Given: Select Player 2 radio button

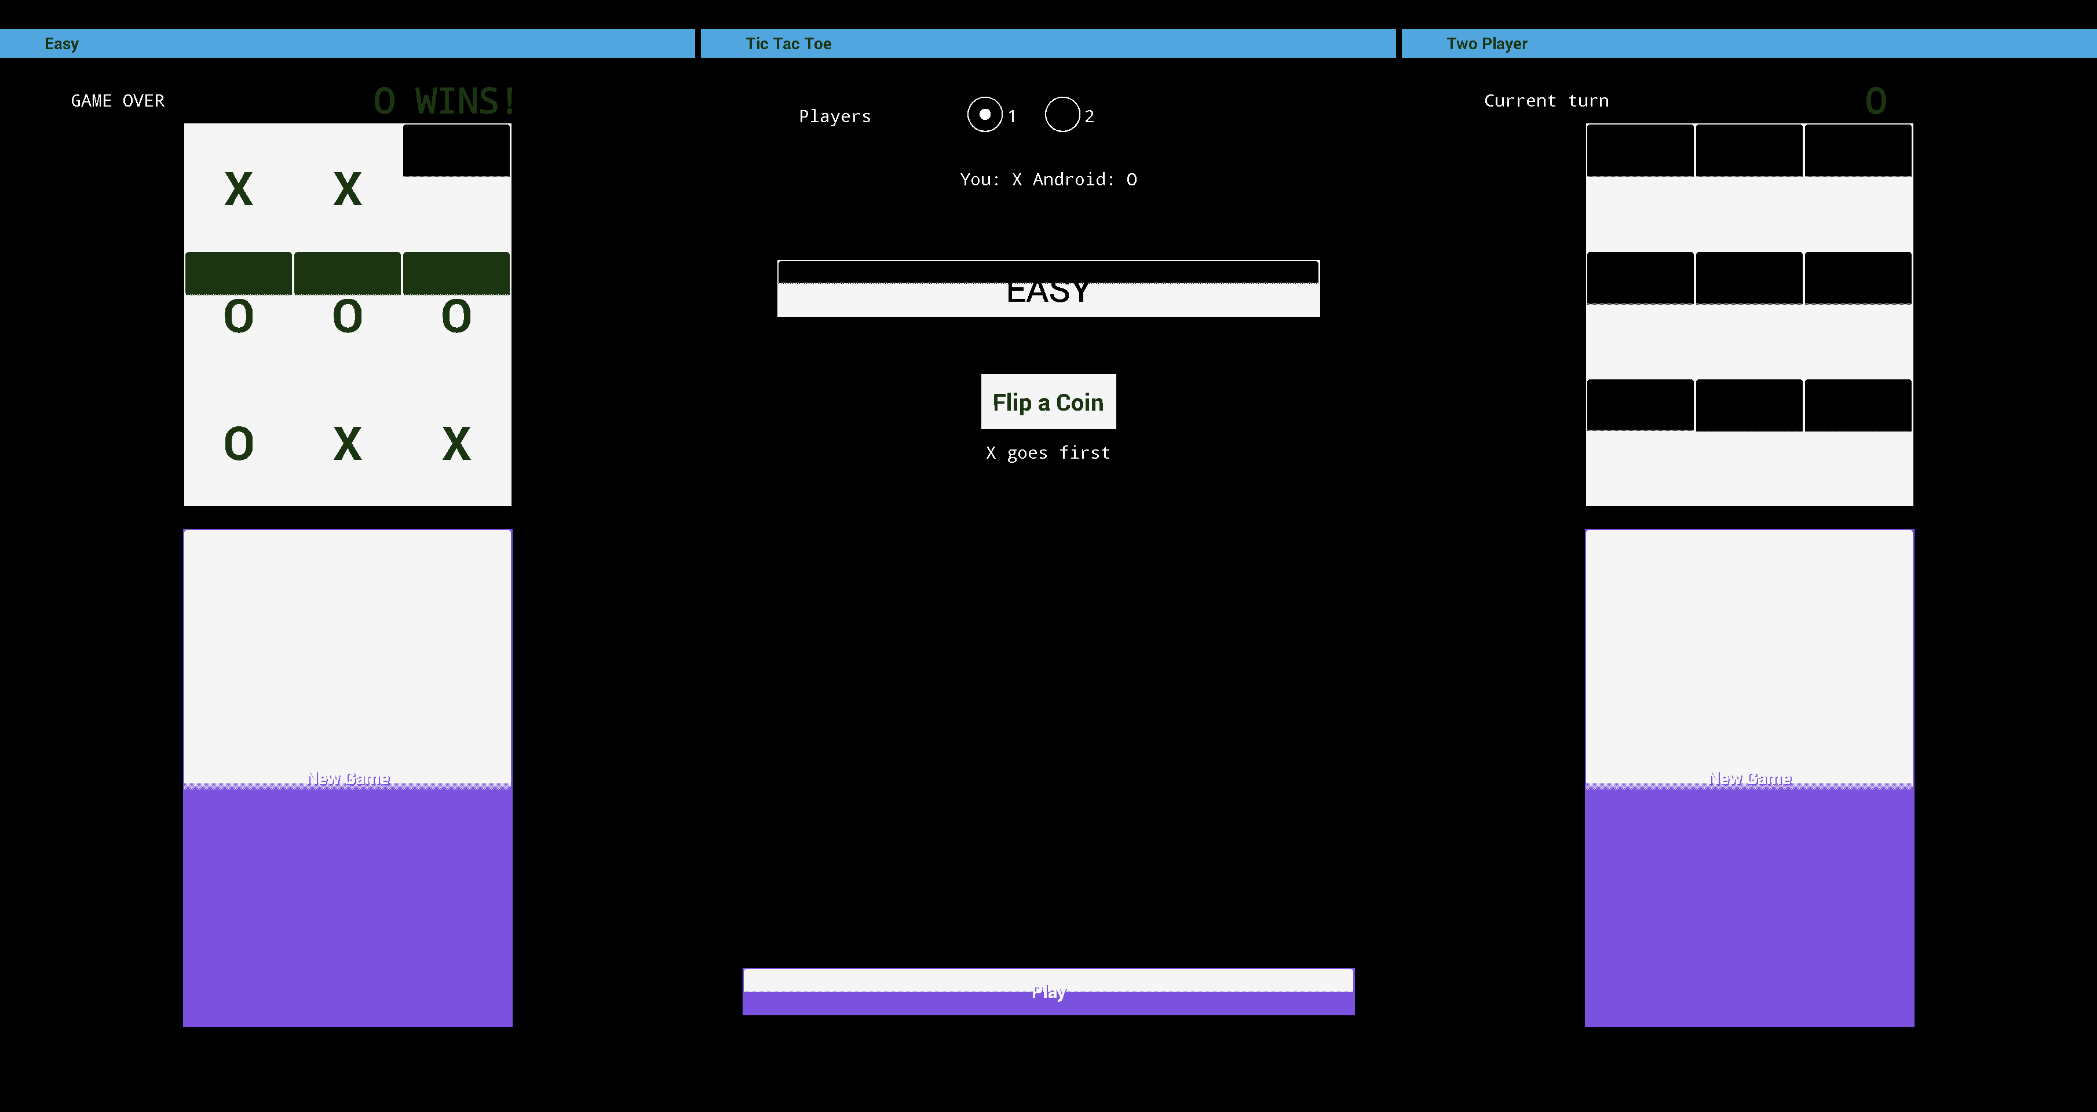Looking at the screenshot, I should tap(1061, 115).
